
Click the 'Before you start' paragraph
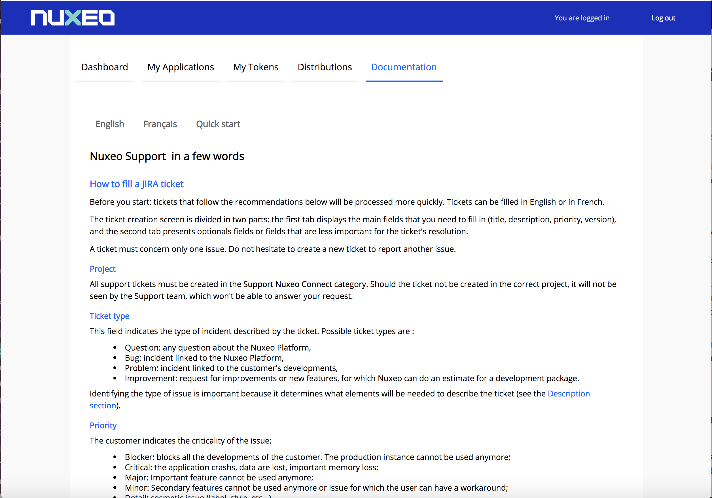point(347,202)
